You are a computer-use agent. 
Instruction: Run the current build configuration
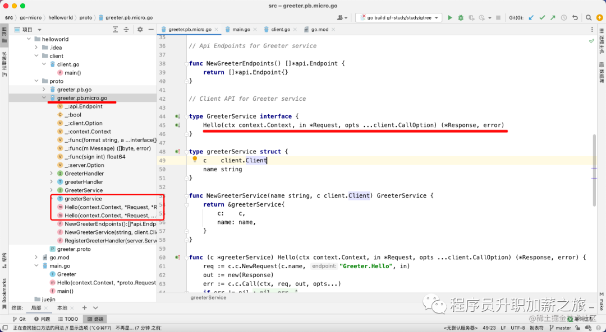click(x=450, y=18)
